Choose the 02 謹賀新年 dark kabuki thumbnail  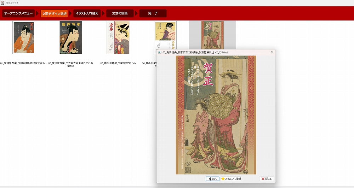(x=71, y=37)
